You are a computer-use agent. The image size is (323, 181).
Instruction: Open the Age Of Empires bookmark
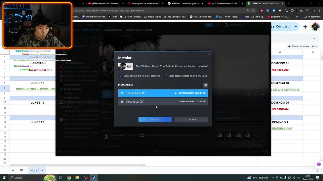[175, 17]
